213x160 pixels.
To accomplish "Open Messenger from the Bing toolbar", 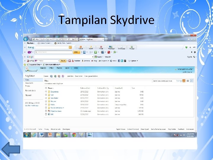I will [x=111, y=47].
